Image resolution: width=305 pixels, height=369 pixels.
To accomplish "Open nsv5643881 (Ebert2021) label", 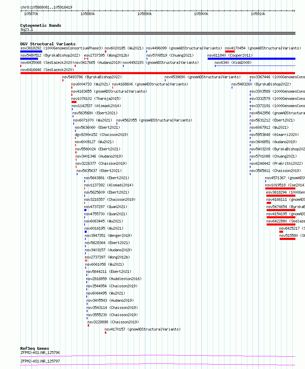I will coord(107,178).
